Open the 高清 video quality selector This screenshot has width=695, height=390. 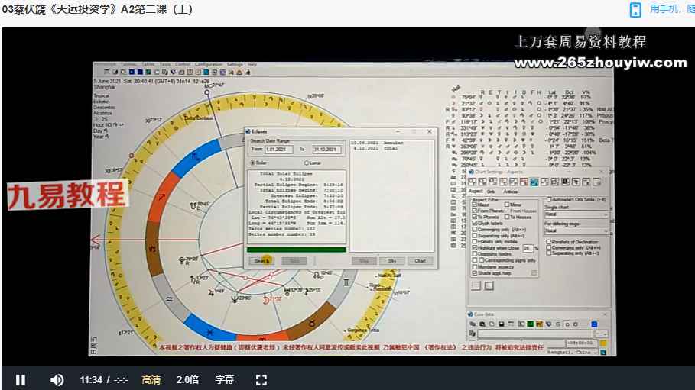(x=151, y=380)
